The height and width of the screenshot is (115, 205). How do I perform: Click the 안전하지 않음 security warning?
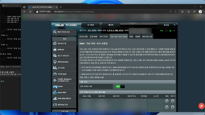(43, 12)
